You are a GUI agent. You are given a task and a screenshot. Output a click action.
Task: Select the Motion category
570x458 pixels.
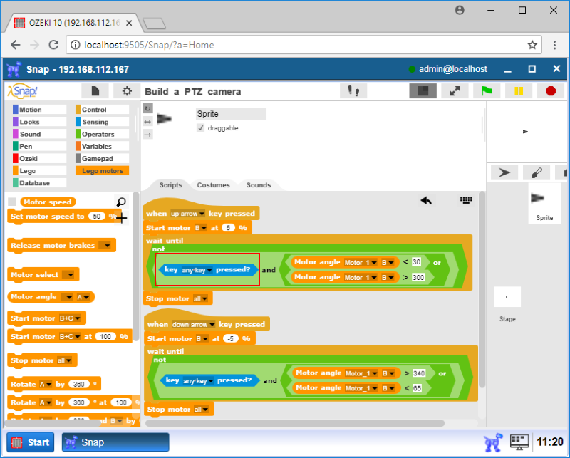(40, 110)
